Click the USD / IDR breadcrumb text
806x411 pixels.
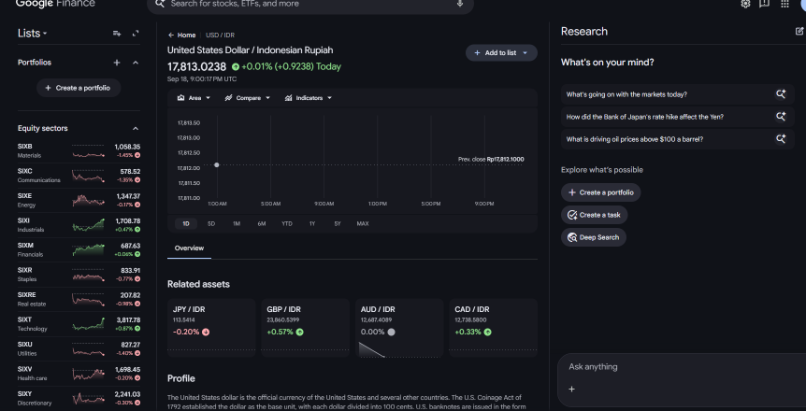tap(220, 35)
